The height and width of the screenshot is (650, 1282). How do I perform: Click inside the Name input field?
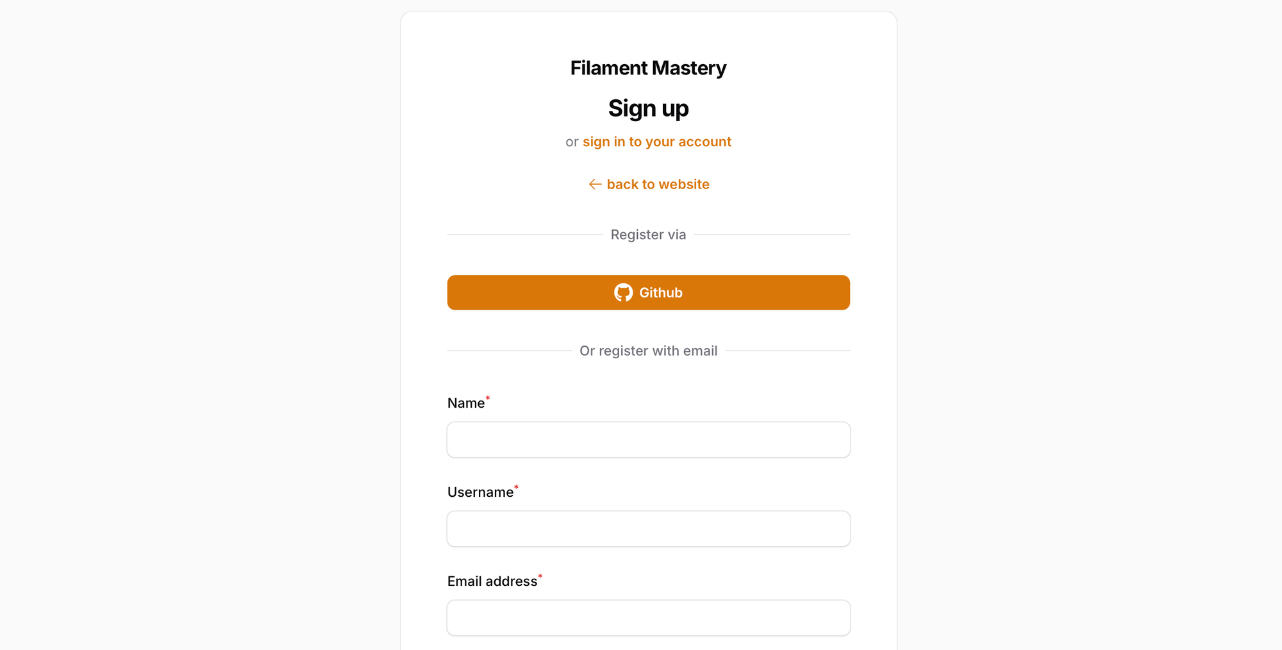click(648, 440)
